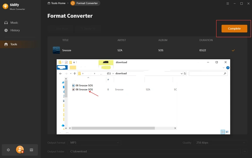Viewport: 252px width, 158px height.
Task: Open the Quality 256 kbps dropdown
Action: [x=220, y=143]
